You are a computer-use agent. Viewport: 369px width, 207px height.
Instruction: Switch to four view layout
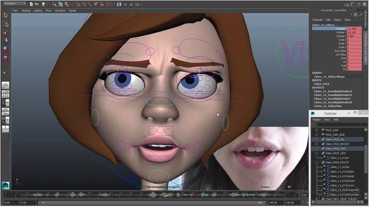[5, 94]
